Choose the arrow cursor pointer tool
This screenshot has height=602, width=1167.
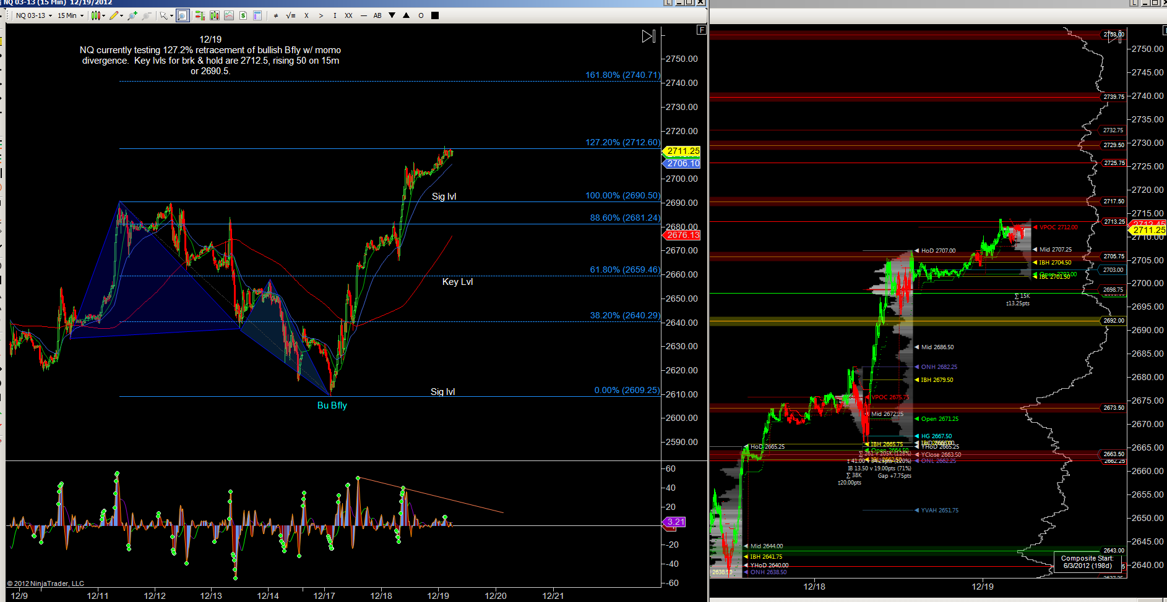click(x=165, y=15)
